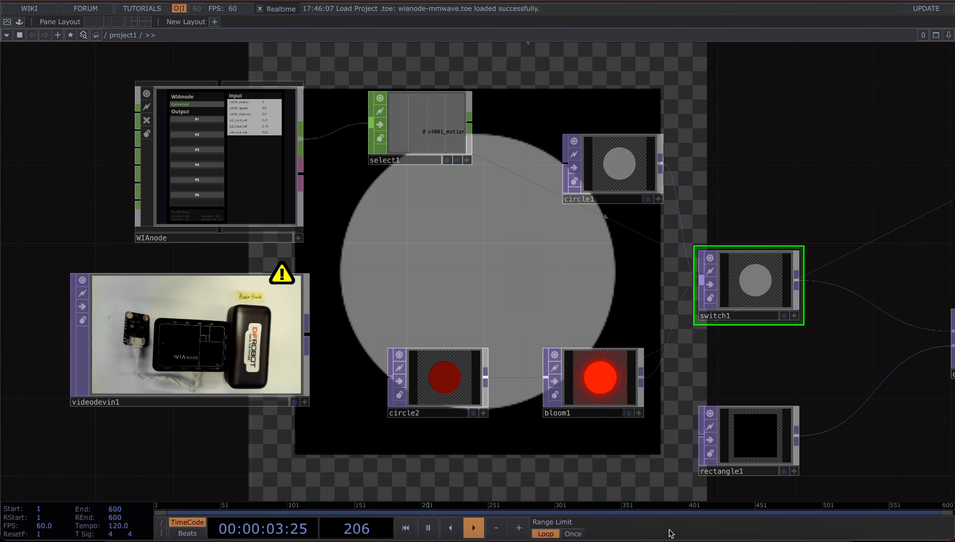The height and width of the screenshot is (542, 955).
Task: Click the bookmark star icon
Action: (70, 35)
